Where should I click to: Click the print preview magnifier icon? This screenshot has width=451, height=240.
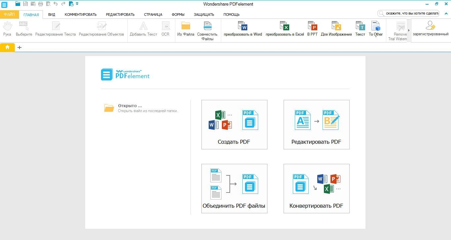pyautogui.click(x=48, y=4)
